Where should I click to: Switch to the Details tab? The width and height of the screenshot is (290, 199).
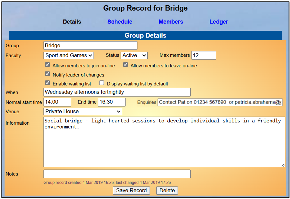tap(72, 21)
